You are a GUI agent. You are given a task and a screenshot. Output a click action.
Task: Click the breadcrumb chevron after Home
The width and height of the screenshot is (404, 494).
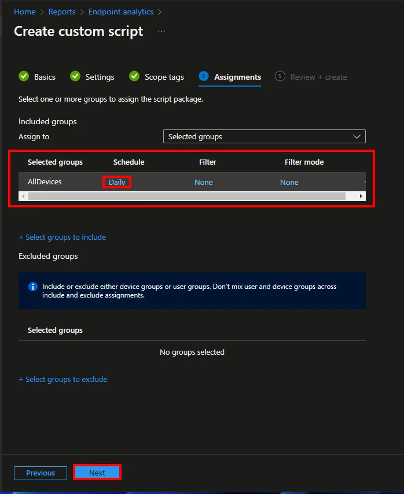click(x=42, y=12)
